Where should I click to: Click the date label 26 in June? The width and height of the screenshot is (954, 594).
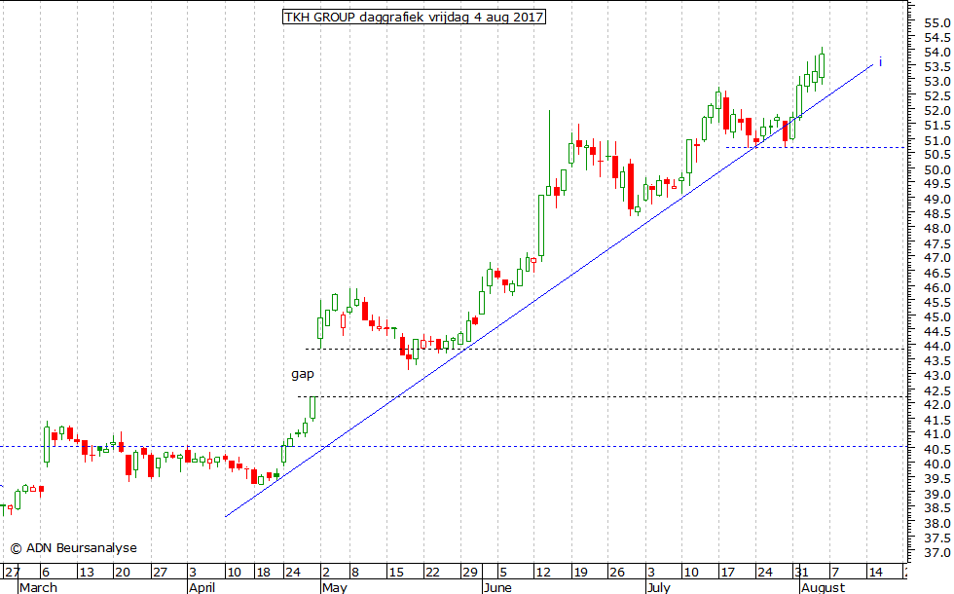tap(617, 573)
